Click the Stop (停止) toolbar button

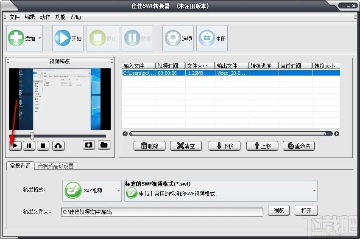[102, 38]
